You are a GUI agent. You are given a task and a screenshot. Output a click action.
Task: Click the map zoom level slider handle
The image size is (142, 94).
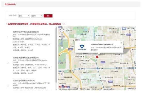(62, 38)
